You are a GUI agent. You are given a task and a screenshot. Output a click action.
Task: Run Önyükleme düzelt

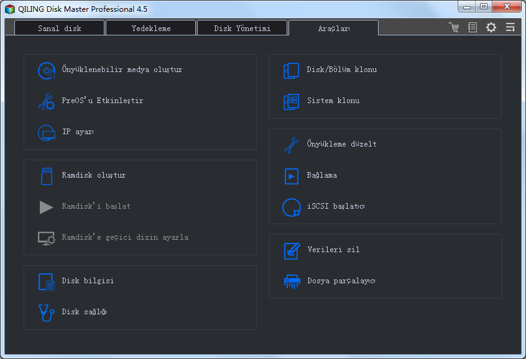[x=342, y=144]
